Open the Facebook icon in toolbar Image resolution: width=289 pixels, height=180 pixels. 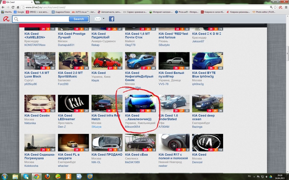tap(112, 19)
